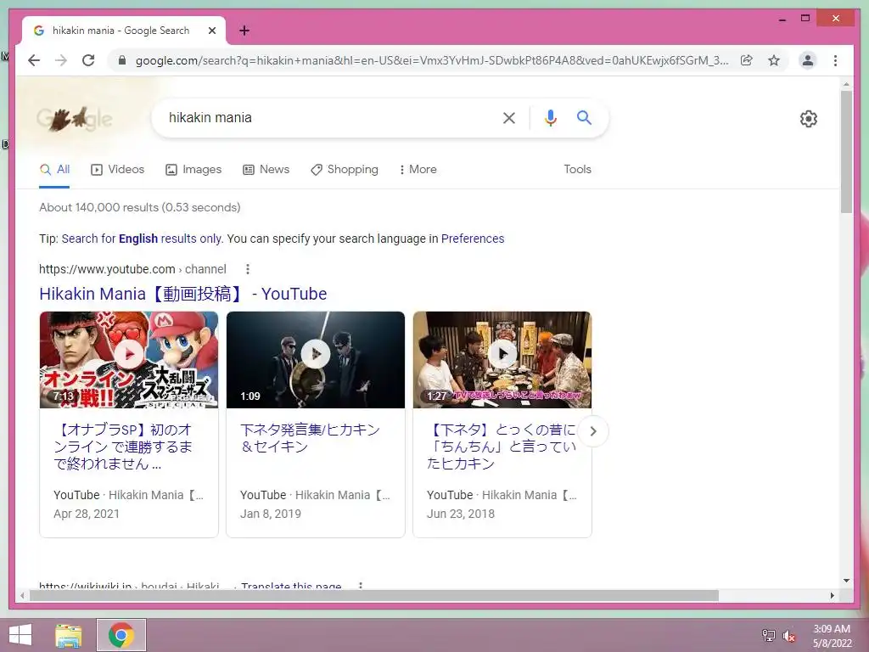The height and width of the screenshot is (652, 869).
Task: Open network status tray icon
Action: click(768, 635)
